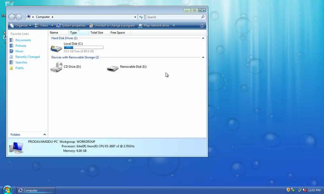
Task: Sort by the Free Space column
Action: coord(120,33)
